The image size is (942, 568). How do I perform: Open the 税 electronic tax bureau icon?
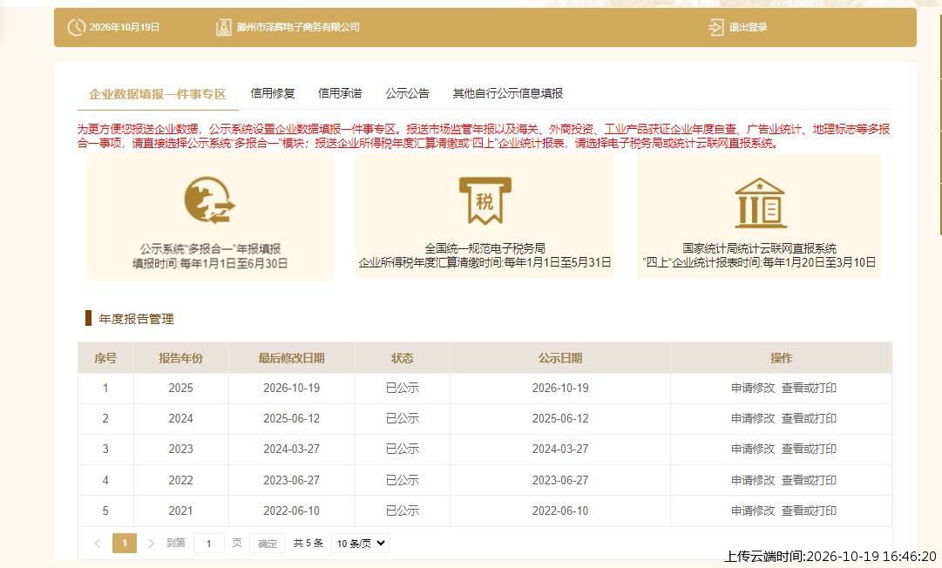[485, 200]
